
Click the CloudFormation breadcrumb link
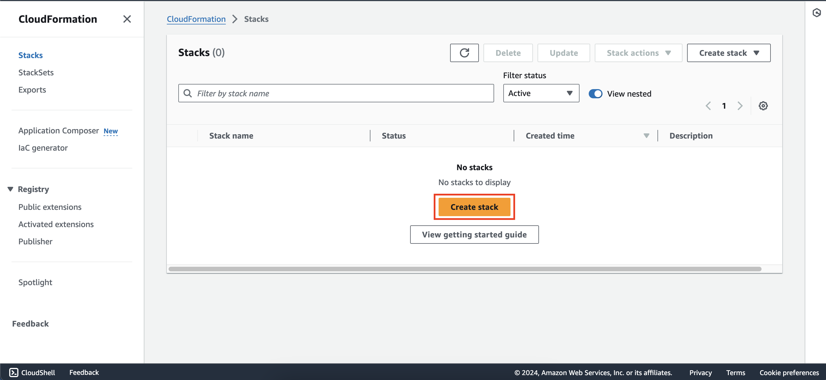point(196,19)
